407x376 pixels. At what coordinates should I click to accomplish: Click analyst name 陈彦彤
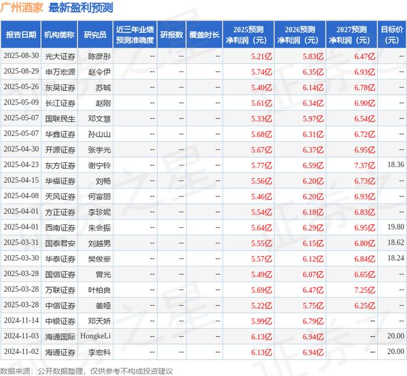[x=99, y=56]
